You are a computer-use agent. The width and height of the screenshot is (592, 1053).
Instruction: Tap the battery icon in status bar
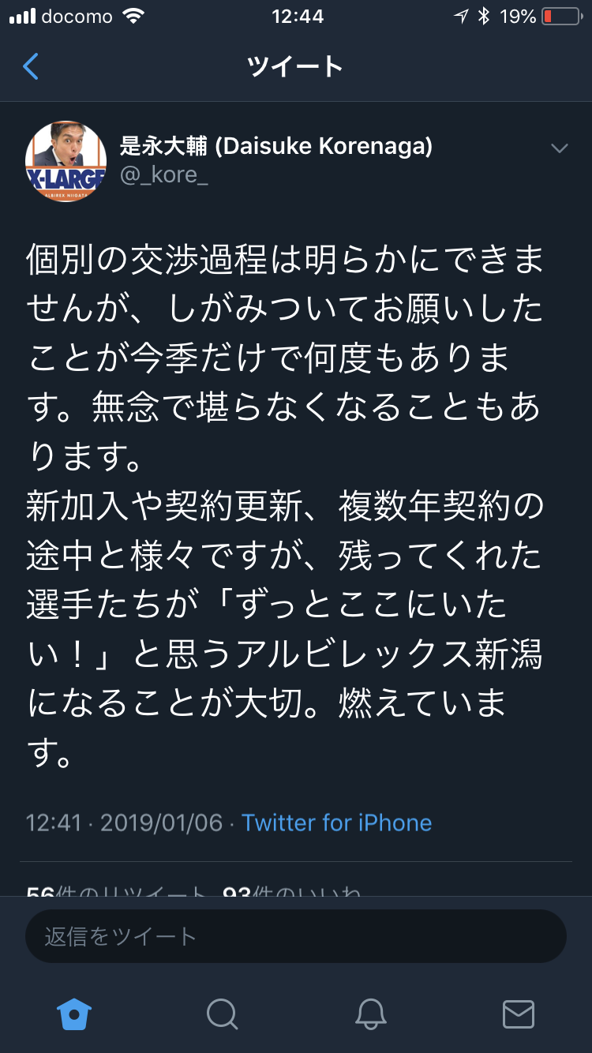(x=561, y=17)
